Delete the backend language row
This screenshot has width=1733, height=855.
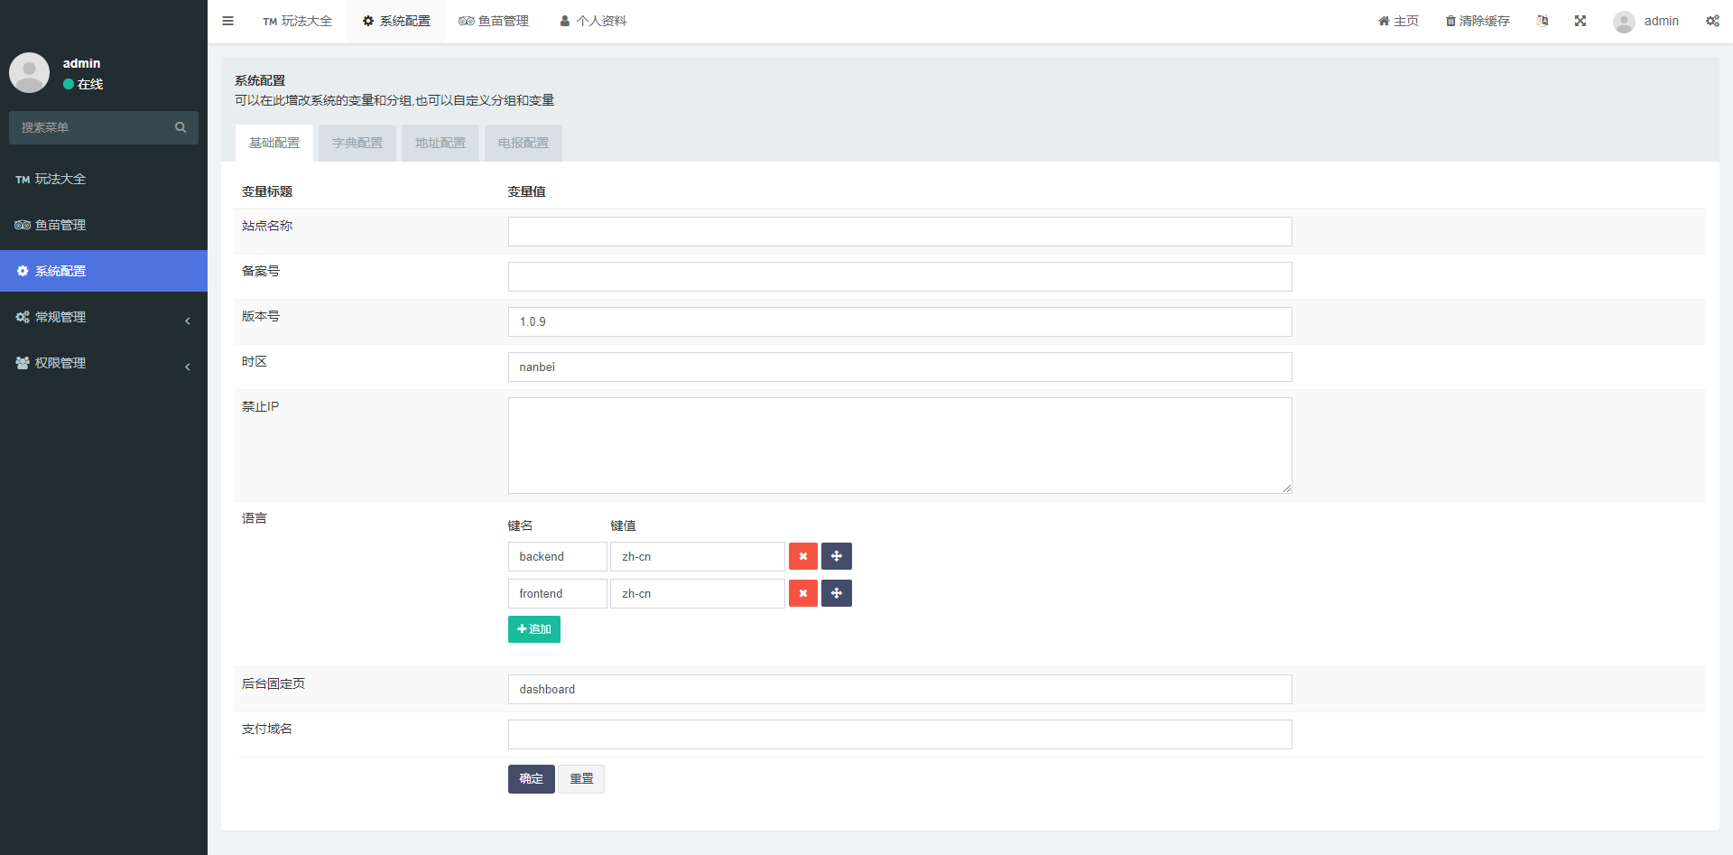click(802, 556)
